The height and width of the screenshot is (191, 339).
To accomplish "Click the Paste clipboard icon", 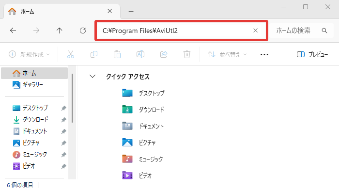I will point(117,54).
